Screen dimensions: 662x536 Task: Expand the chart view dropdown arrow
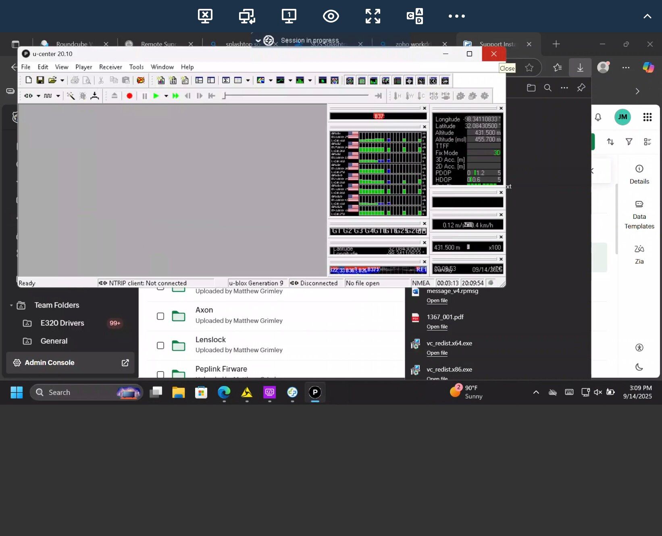tap(290, 80)
